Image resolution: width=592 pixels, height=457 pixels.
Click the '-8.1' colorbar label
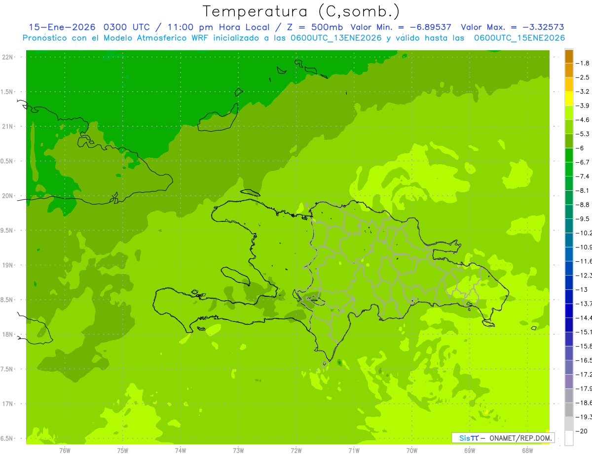[582, 190]
